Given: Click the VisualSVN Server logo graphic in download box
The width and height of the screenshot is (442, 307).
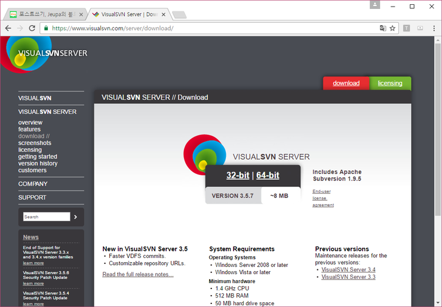Looking at the screenshot, I should click(x=205, y=154).
